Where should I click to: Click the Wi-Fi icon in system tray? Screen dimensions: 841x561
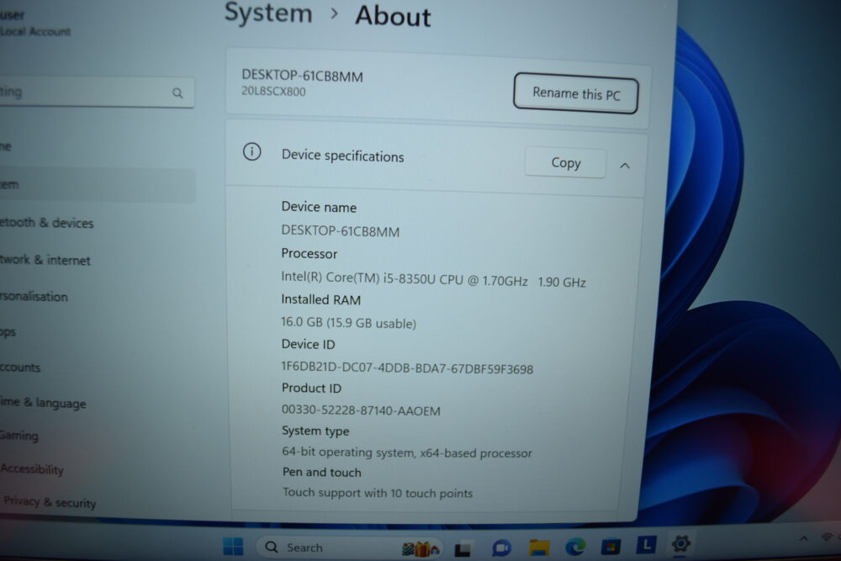pos(828,537)
